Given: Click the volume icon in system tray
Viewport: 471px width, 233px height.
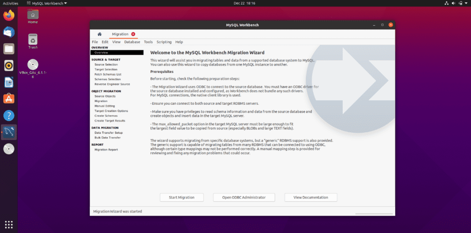Looking at the screenshot, I should [x=454, y=3].
